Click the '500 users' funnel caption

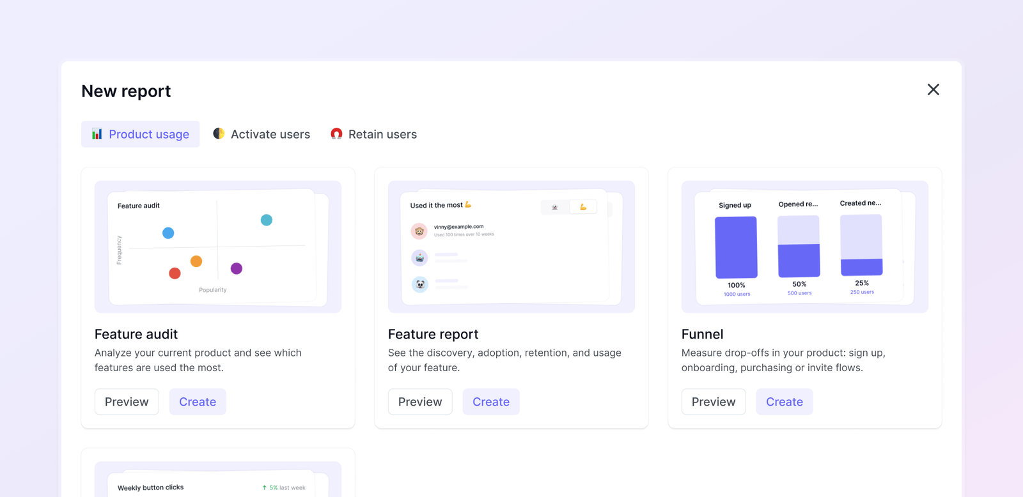point(800,293)
